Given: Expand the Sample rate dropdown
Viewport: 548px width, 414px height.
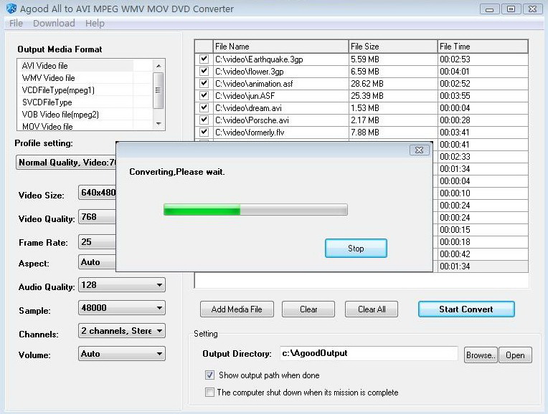Looking at the screenshot, I should tap(159, 308).
